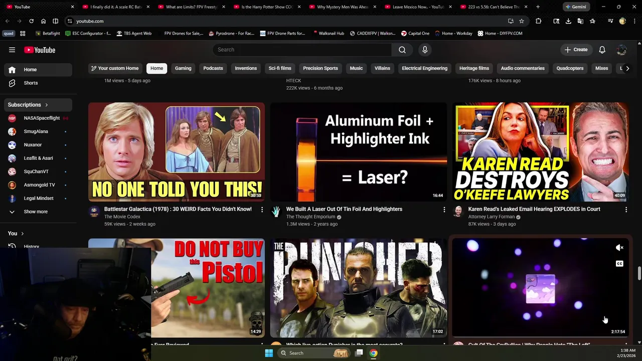Open the bookmarks apps grid icon

pyautogui.click(x=23, y=33)
